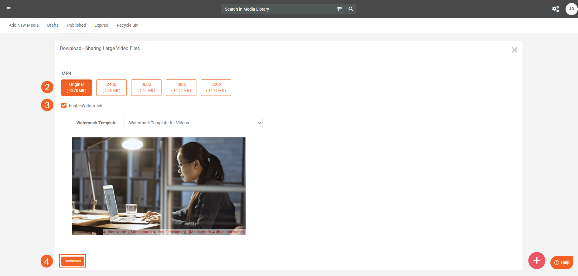Open the Expired media tab
This screenshot has height=276, width=578.
101,25
